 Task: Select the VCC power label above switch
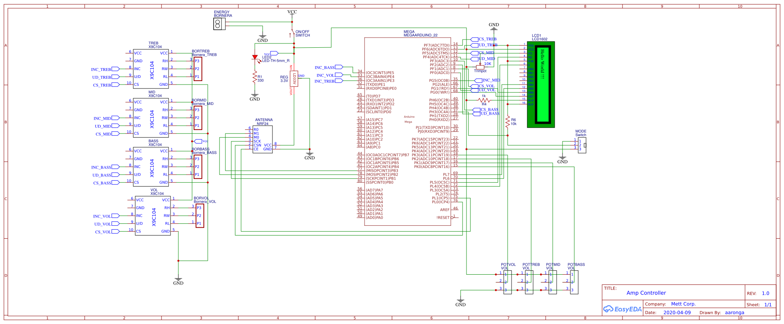pos(292,12)
